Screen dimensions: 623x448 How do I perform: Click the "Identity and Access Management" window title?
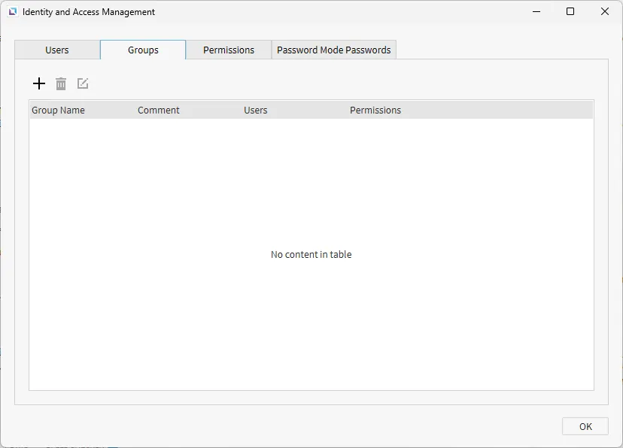coord(89,12)
